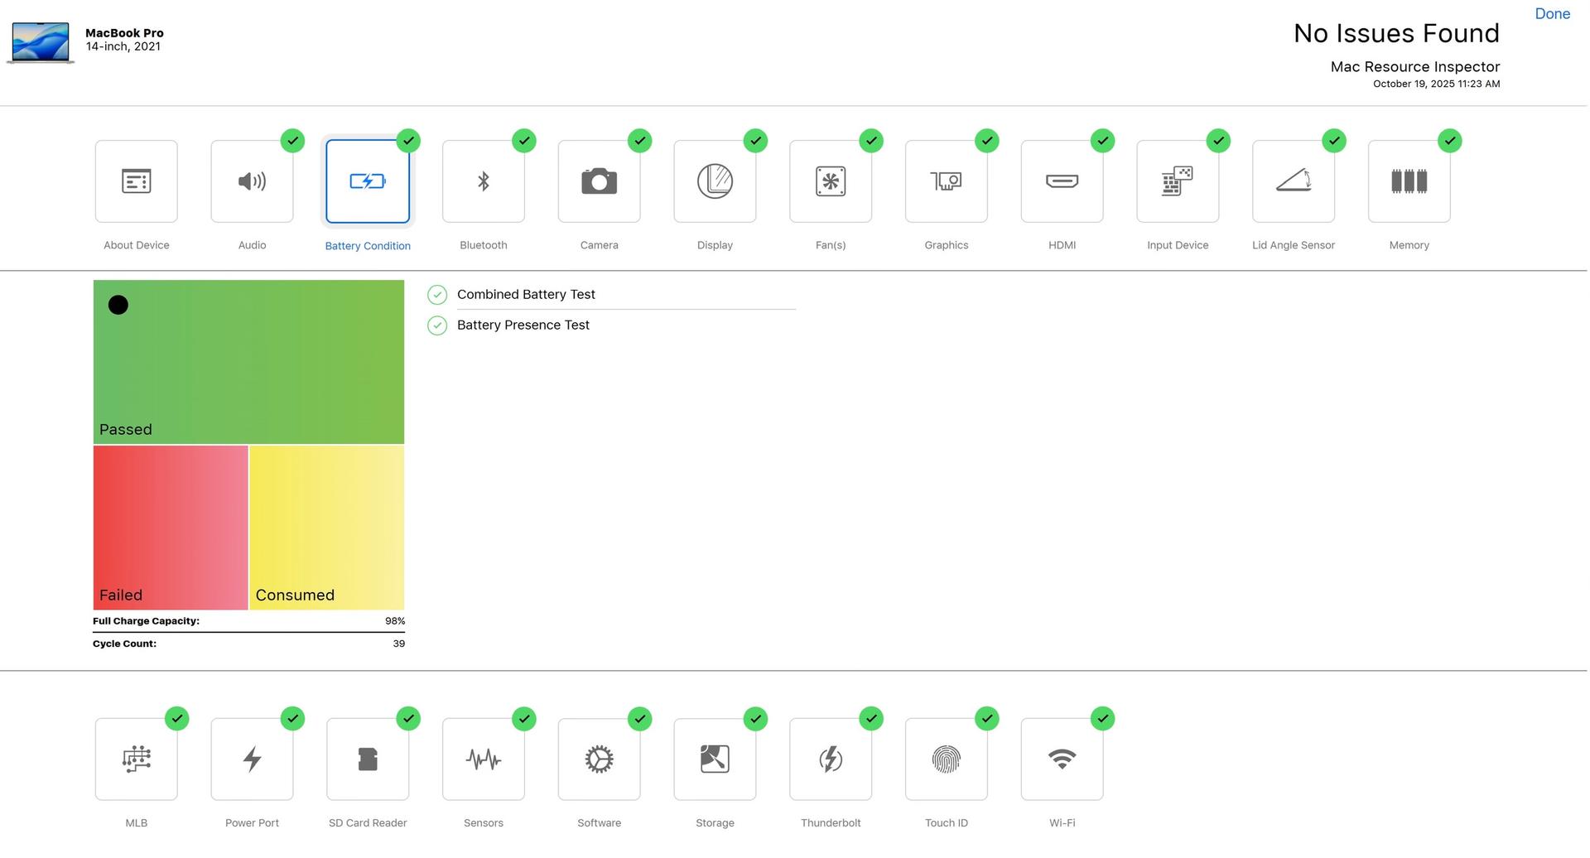Viewport: 1590px width, 858px height.
Task: Click the Combined Battery Test row text
Action: click(x=526, y=295)
